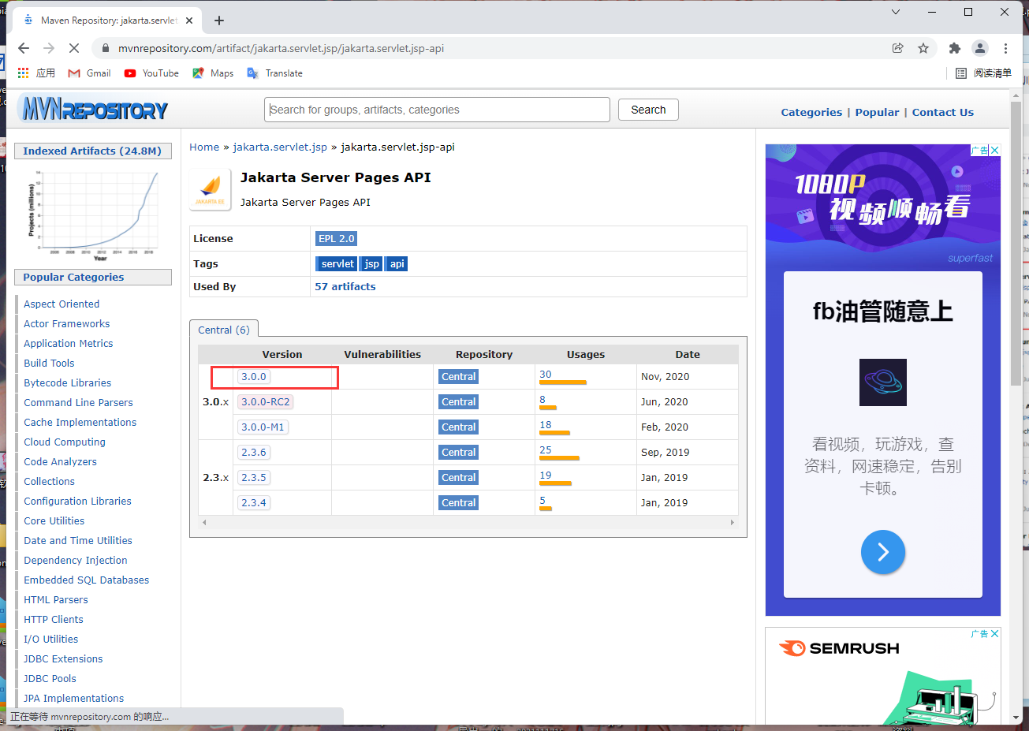The width and height of the screenshot is (1029, 731).
Task: Click the Search button
Action: pyautogui.click(x=648, y=110)
